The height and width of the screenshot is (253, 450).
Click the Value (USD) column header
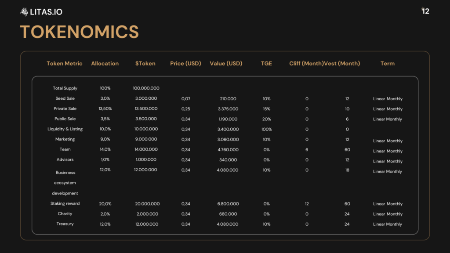point(226,64)
